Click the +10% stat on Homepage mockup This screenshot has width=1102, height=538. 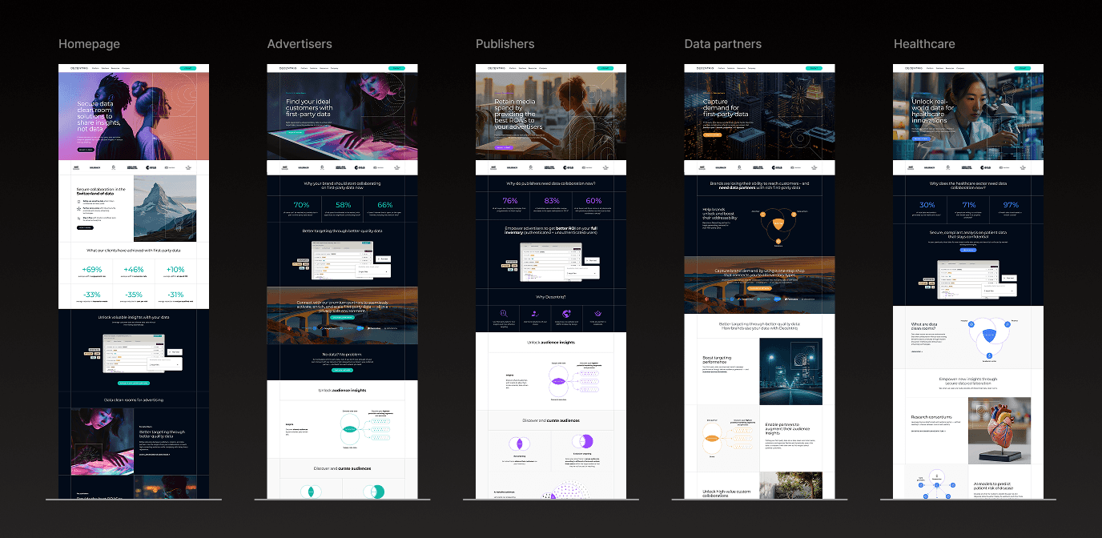coord(175,270)
